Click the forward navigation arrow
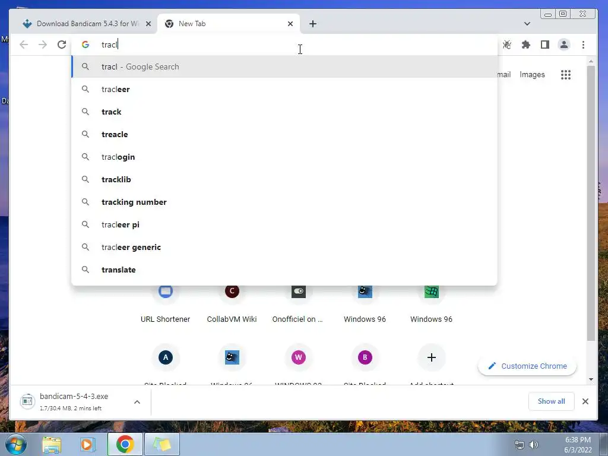The width and height of the screenshot is (608, 456). 43,45
